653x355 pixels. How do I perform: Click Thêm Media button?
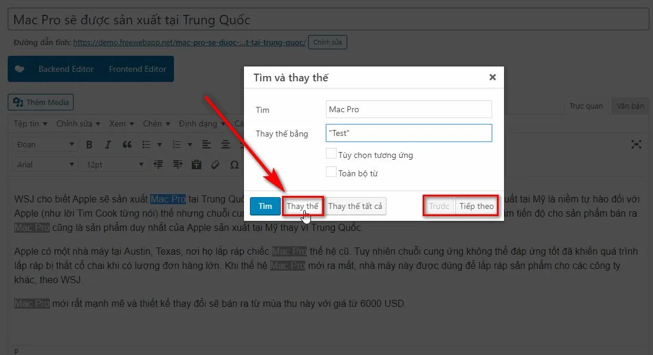(x=41, y=102)
